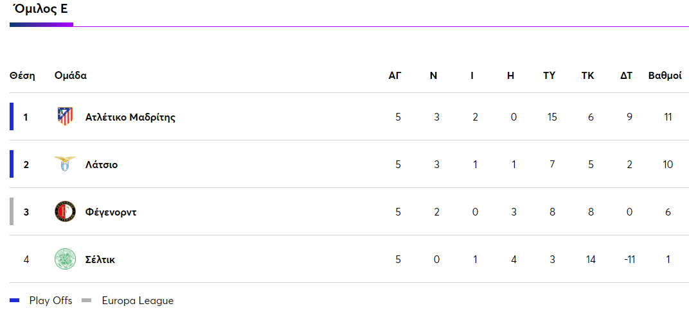The image size is (689, 315).
Task: Click the ΔΤ goal difference header
Action: point(626,75)
